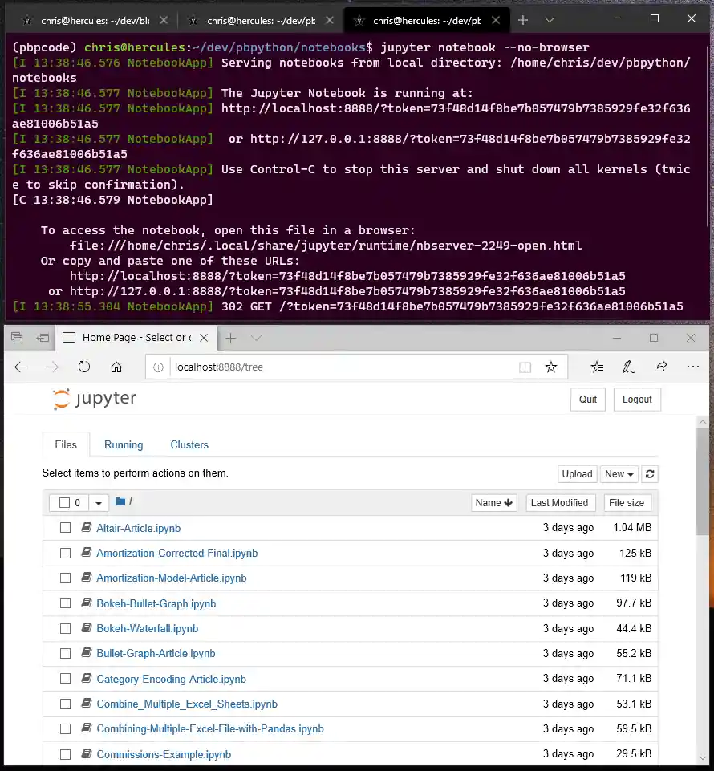Refresh the notebook list with the circular arrow icon

(x=649, y=474)
